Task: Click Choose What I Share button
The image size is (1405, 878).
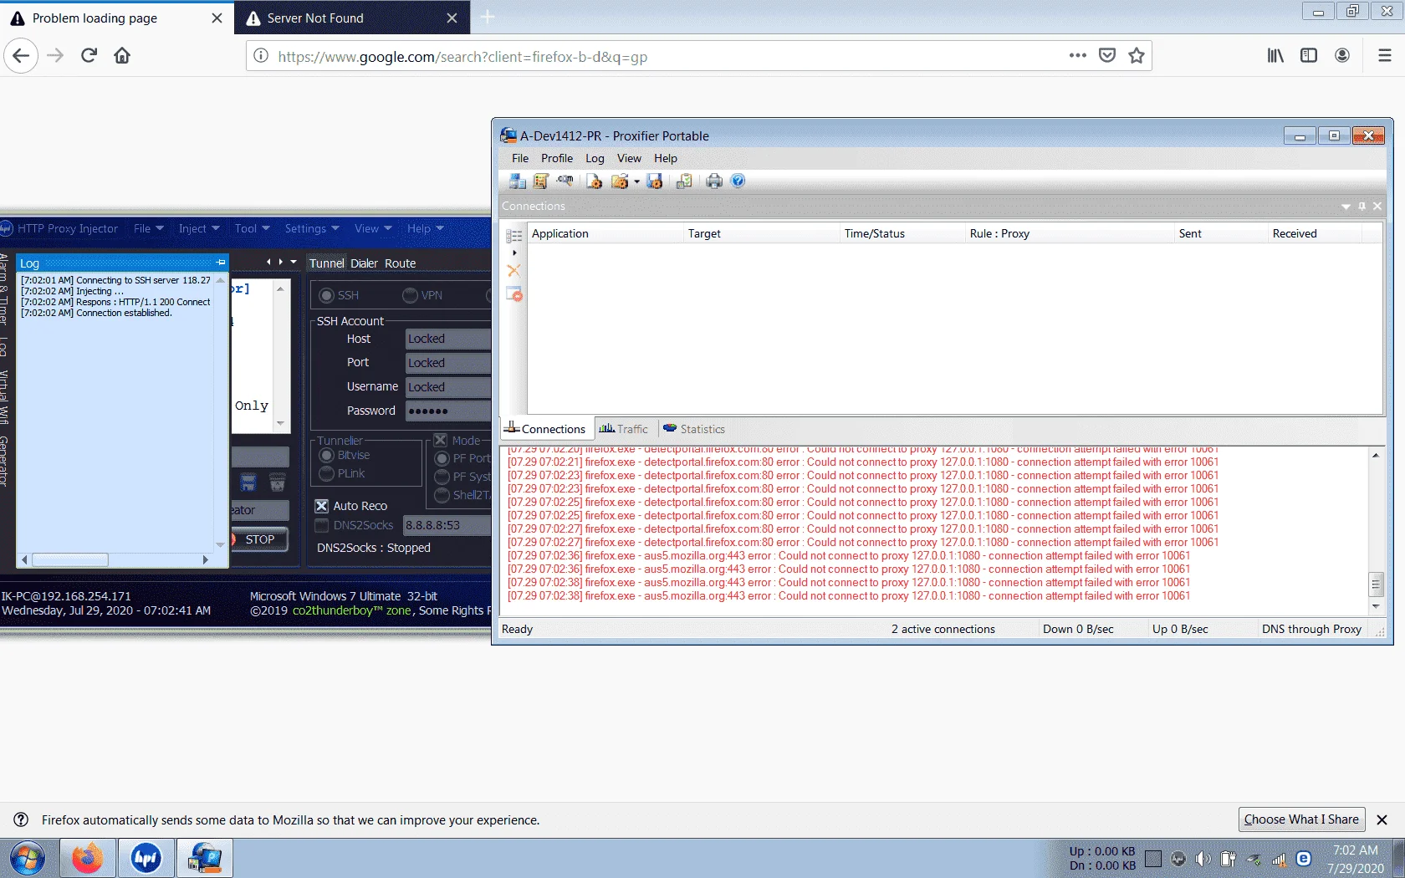Action: coord(1301,819)
